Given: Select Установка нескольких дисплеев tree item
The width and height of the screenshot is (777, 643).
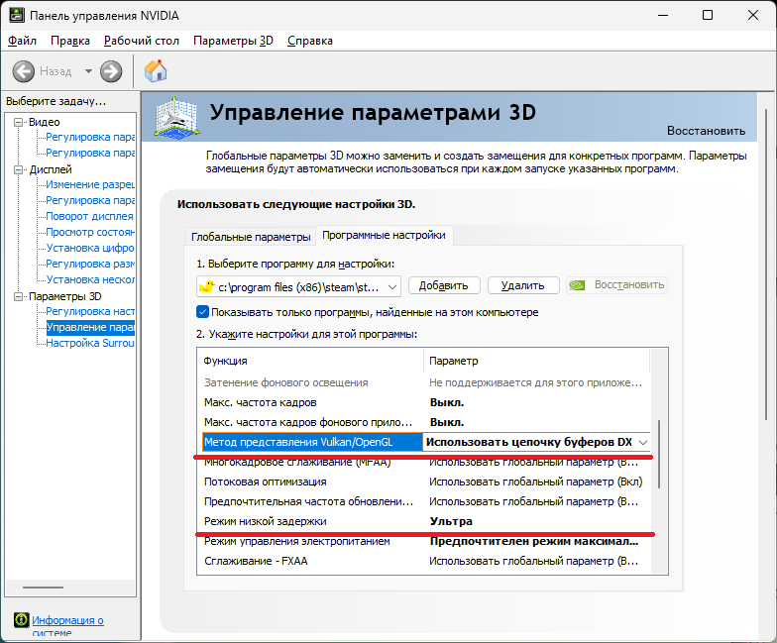Looking at the screenshot, I should point(89,279).
